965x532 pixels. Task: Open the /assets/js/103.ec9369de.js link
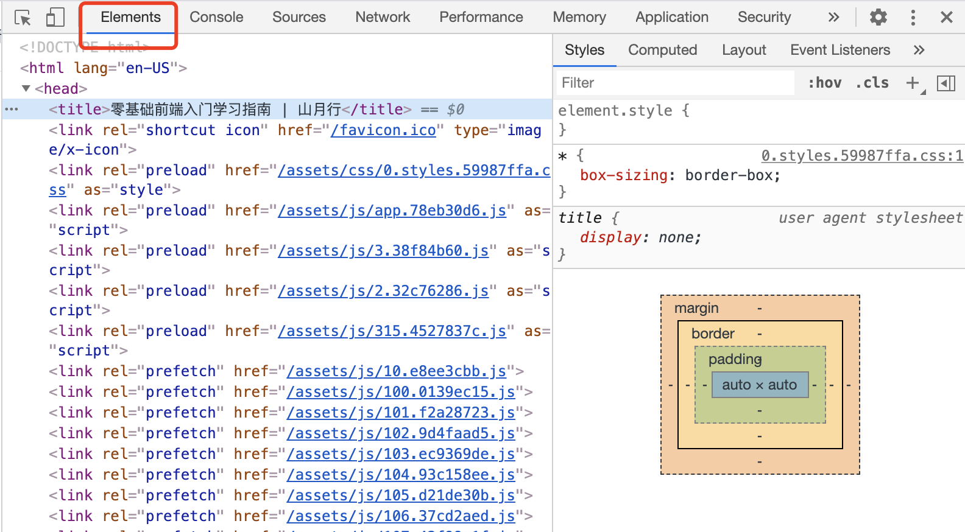coord(401,454)
